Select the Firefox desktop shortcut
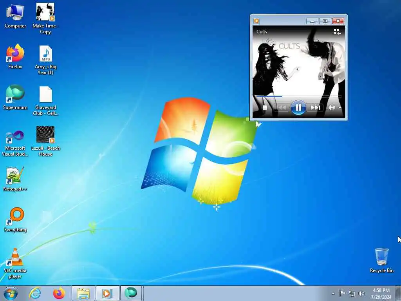Screen dimensions: 401x301 (15, 56)
